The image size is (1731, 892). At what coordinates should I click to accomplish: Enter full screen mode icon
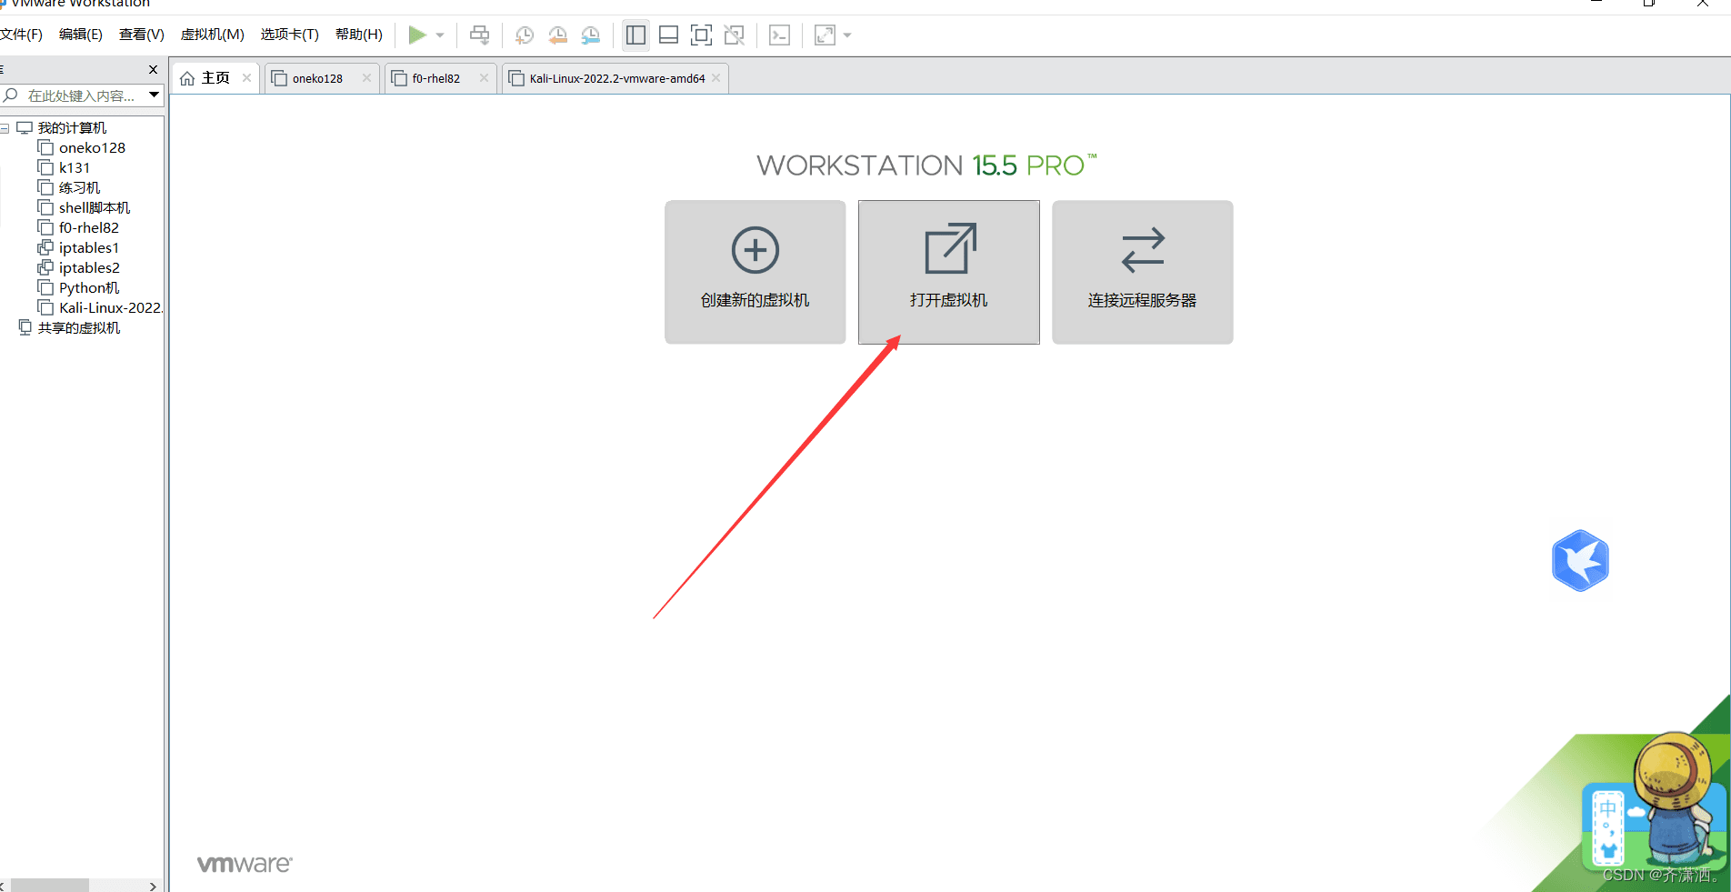[x=701, y=35]
